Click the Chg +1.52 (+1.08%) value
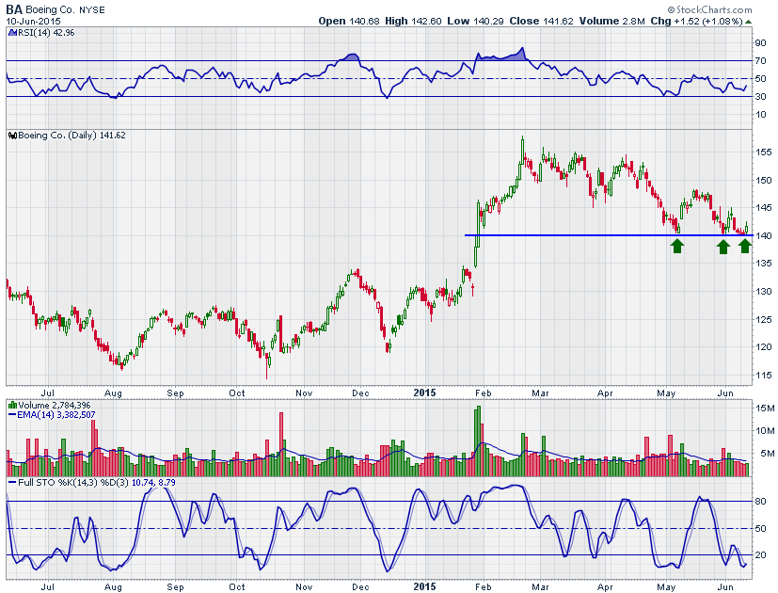 (697, 22)
